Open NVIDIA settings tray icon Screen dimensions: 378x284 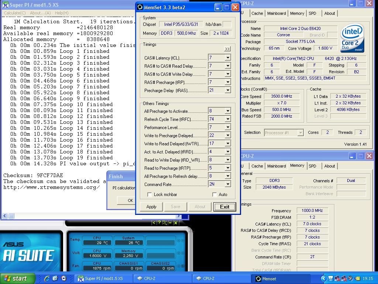357,278
